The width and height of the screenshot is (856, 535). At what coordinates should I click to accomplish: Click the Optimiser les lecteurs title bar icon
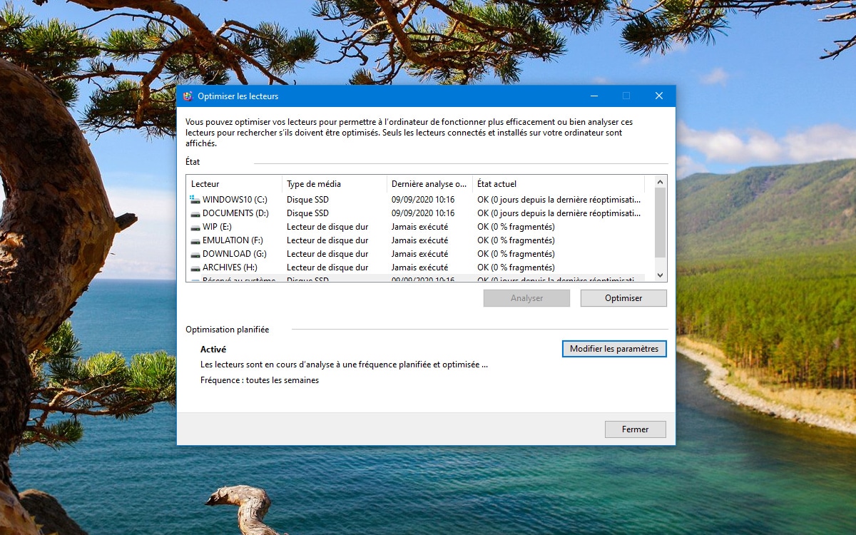pyautogui.click(x=188, y=95)
